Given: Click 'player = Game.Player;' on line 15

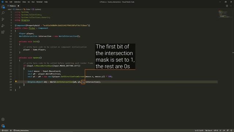Looking at the screenshot, I should pyautogui.click(x=35, y=50).
